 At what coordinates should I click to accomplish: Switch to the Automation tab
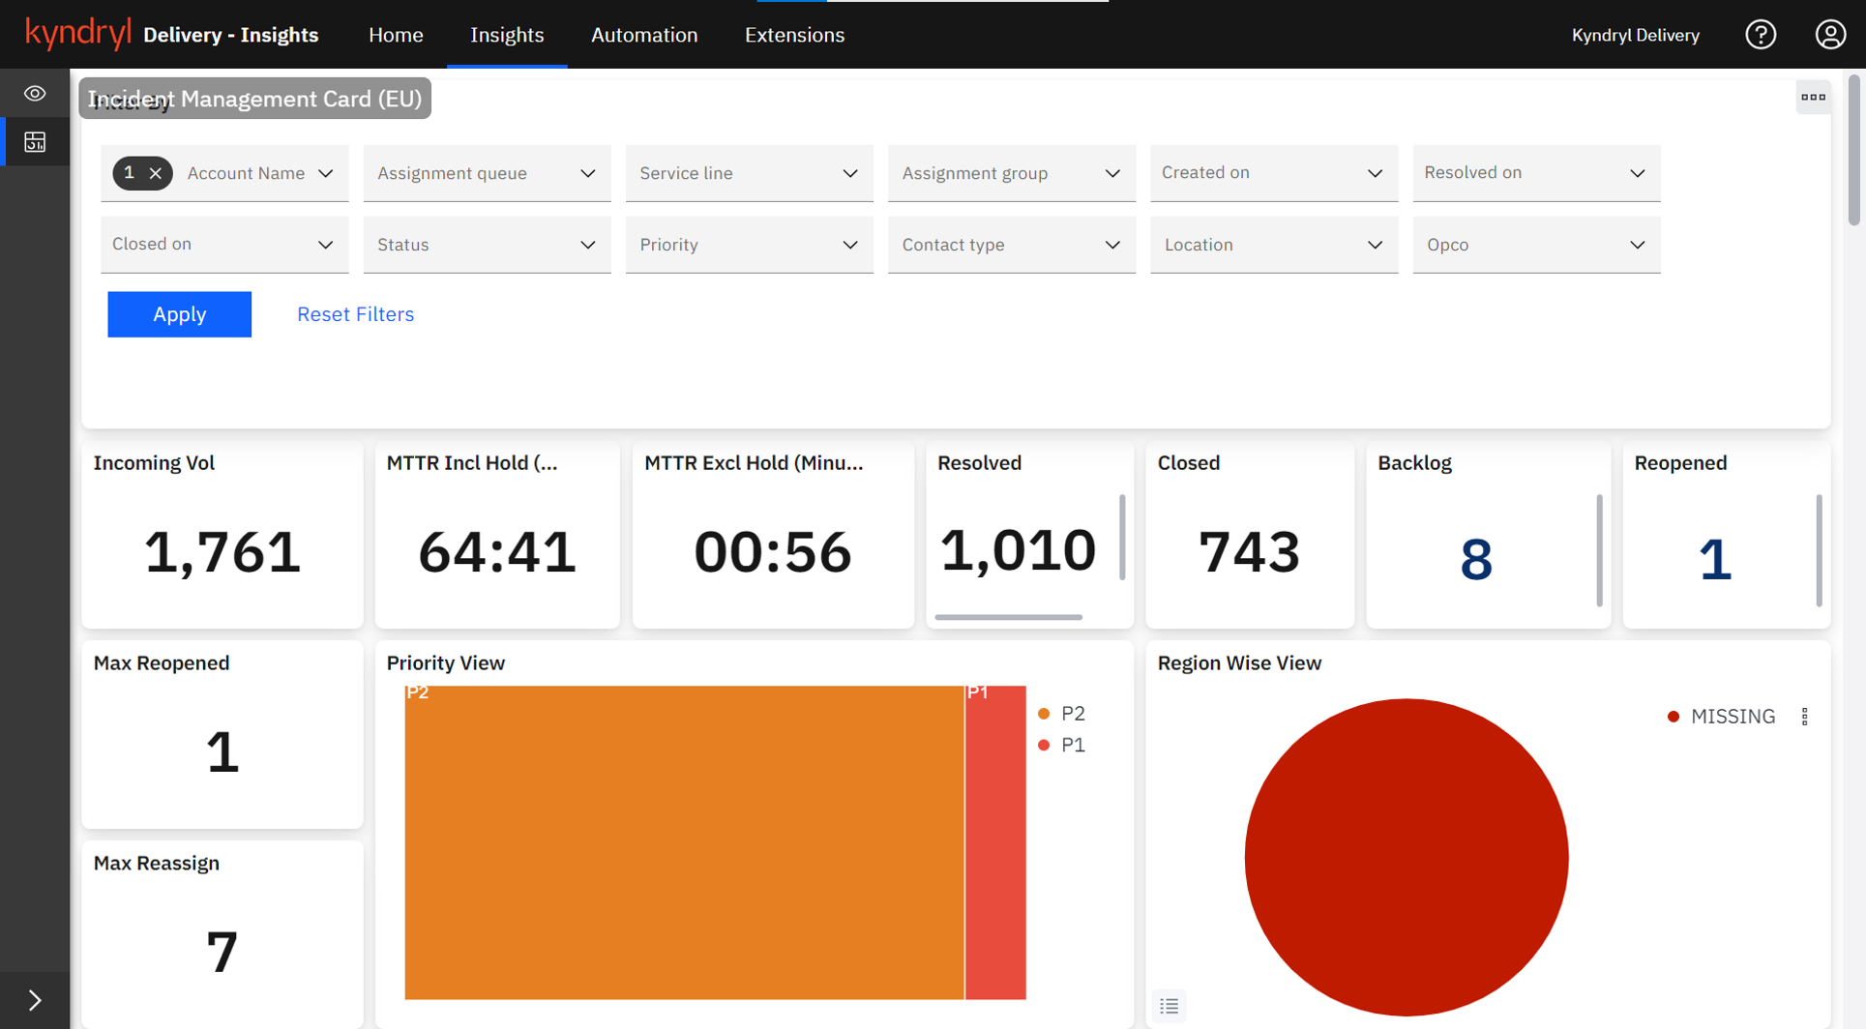(644, 35)
